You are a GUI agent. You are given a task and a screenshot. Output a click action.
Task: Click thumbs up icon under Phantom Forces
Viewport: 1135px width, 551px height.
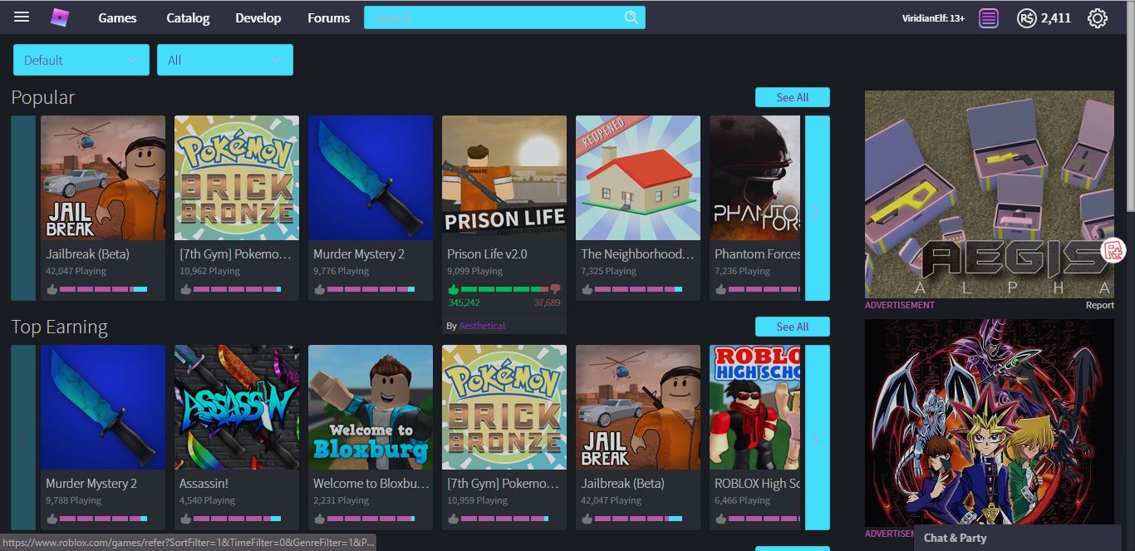click(720, 289)
